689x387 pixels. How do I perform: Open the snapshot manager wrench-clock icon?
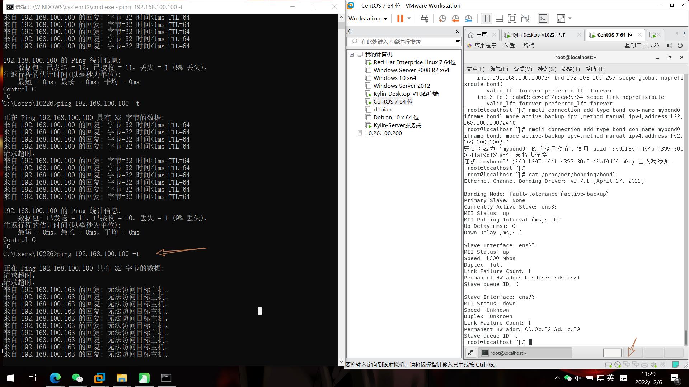click(468, 19)
